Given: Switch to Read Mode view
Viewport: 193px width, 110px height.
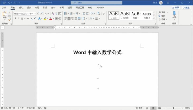Looking at the screenshot, I should 147,108.
